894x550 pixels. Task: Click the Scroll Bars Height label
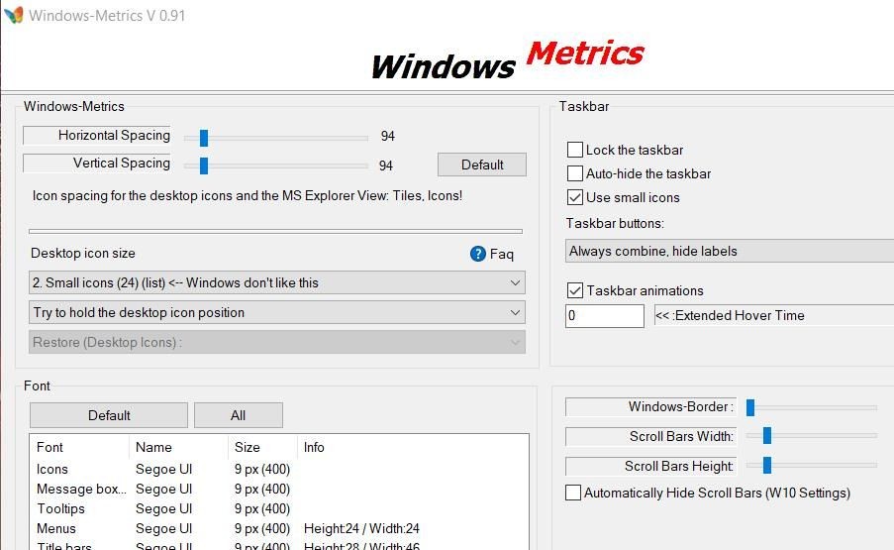pyautogui.click(x=650, y=466)
